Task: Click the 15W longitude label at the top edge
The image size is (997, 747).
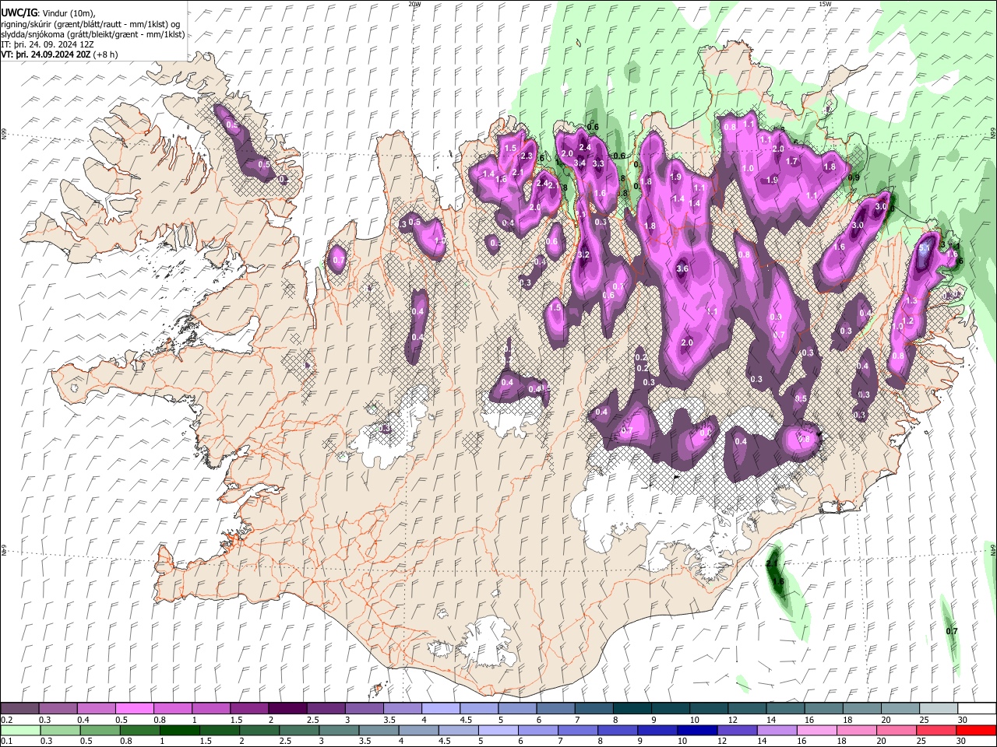Action: click(x=825, y=4)
